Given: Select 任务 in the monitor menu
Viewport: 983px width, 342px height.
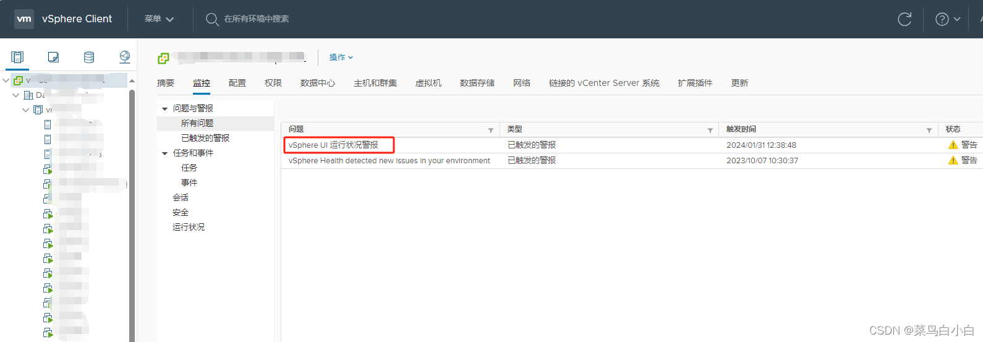Looking at the screenshot, I should click(x=189, y=168).
